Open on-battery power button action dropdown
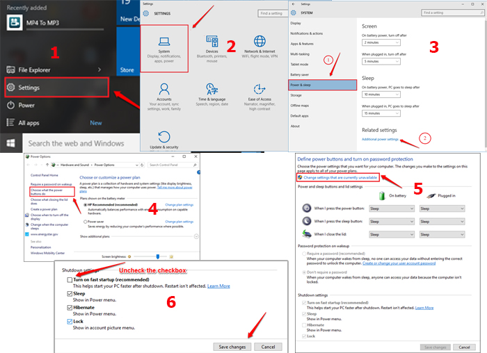 392,208
